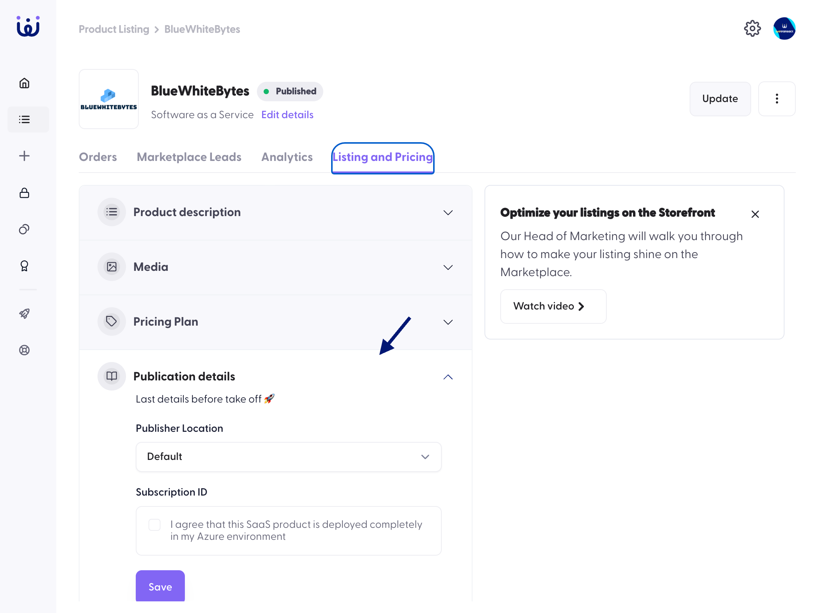Click the Update button
Viewport: 813px width, 613px height.
coord(720,99)
